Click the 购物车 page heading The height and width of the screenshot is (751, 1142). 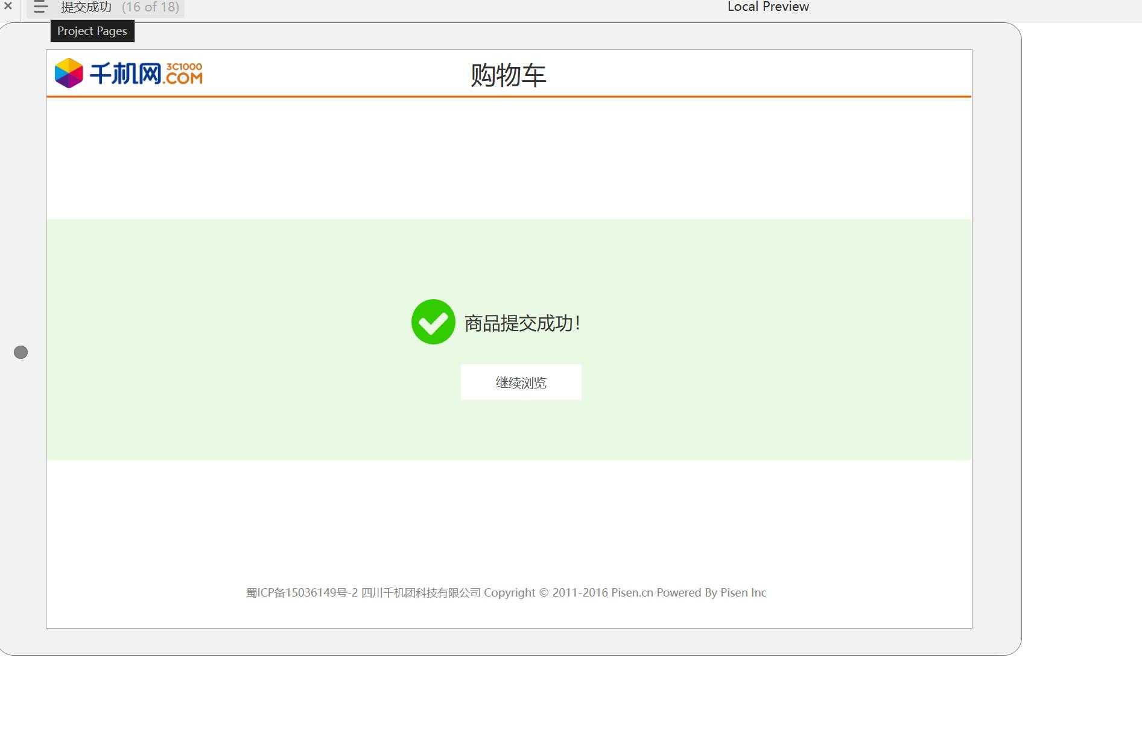click(x=507, y=75)
